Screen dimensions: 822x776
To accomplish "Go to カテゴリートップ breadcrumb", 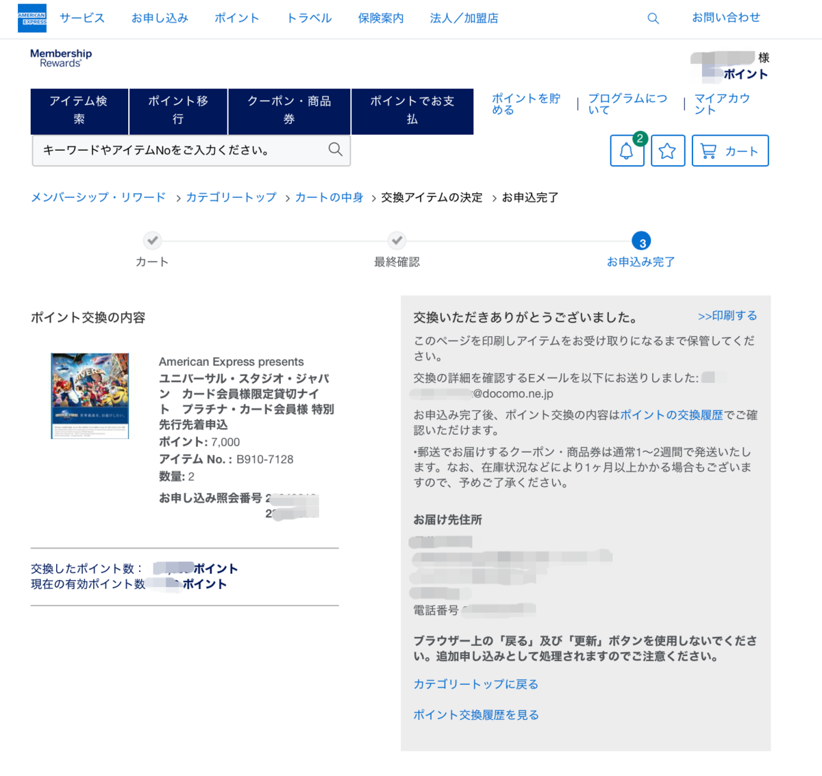I will click(231, 197).
